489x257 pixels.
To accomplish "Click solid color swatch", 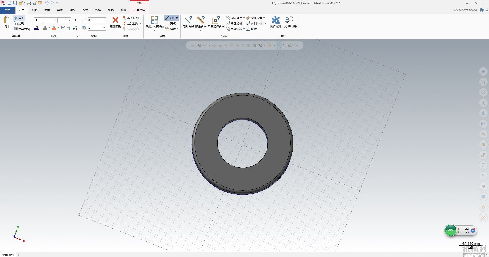I will (x=45, y=28).
